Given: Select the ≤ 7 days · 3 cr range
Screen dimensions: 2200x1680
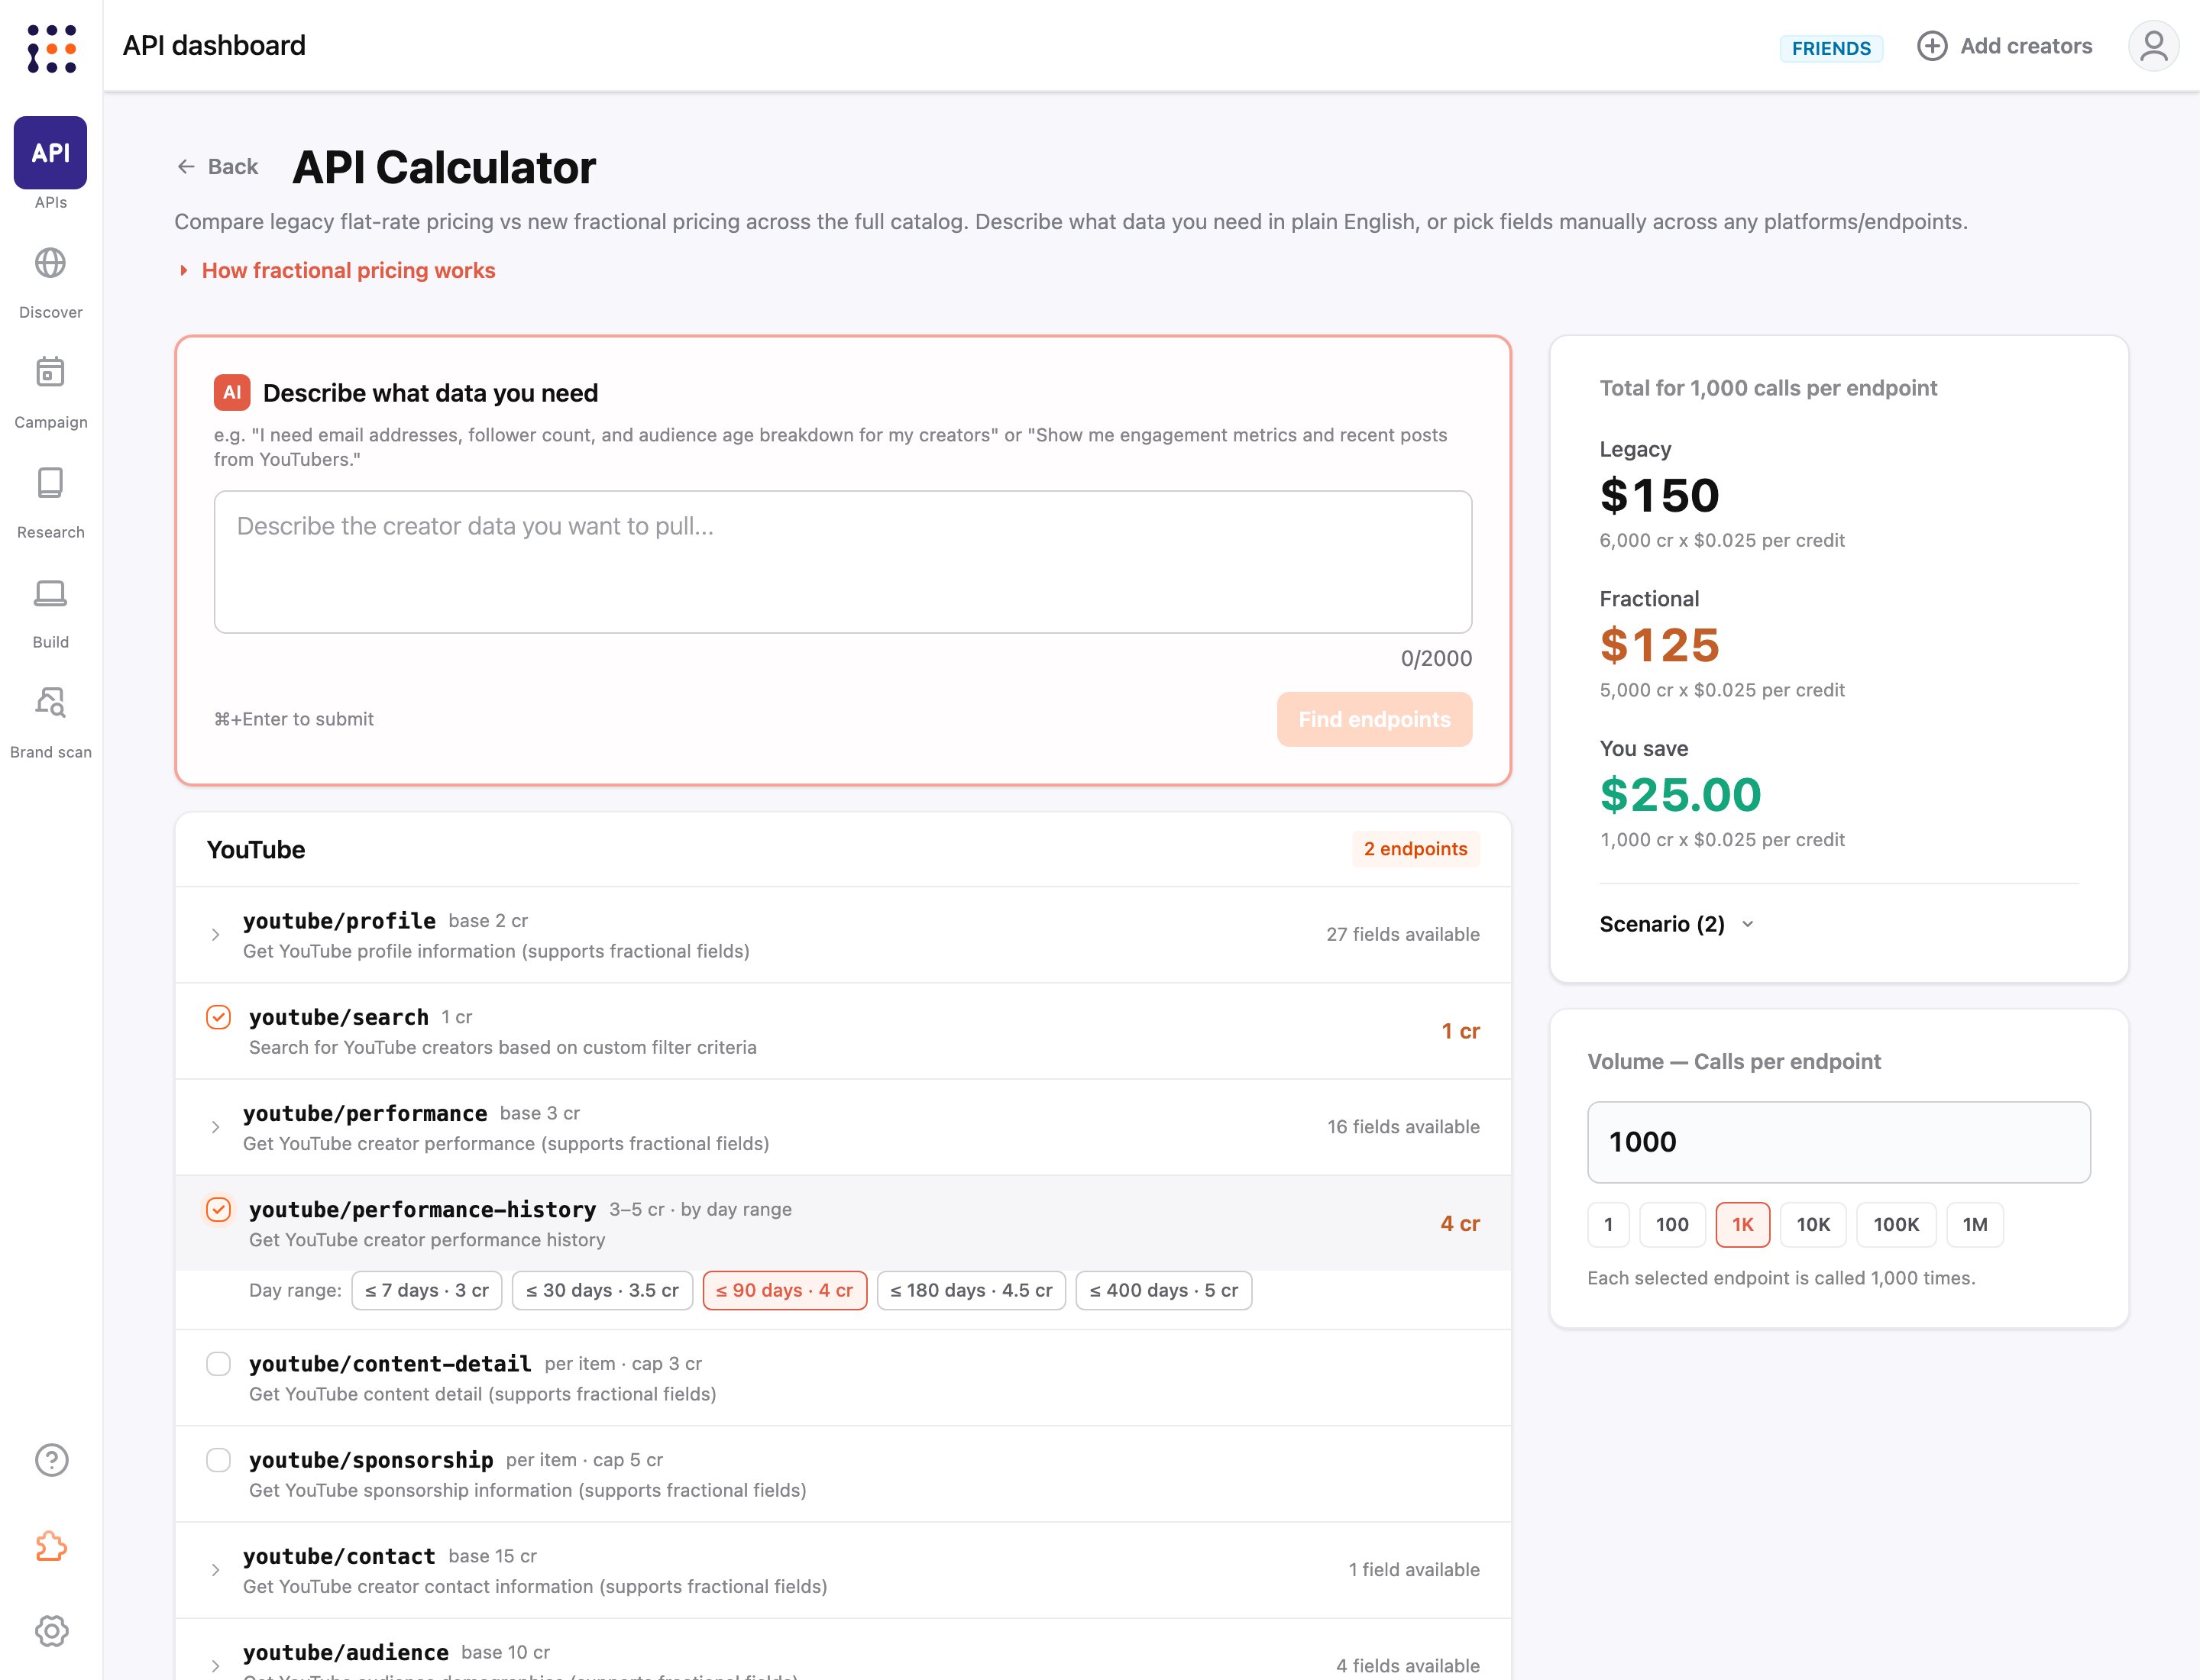Looking at the screenshot, I should click(427, 1290).
